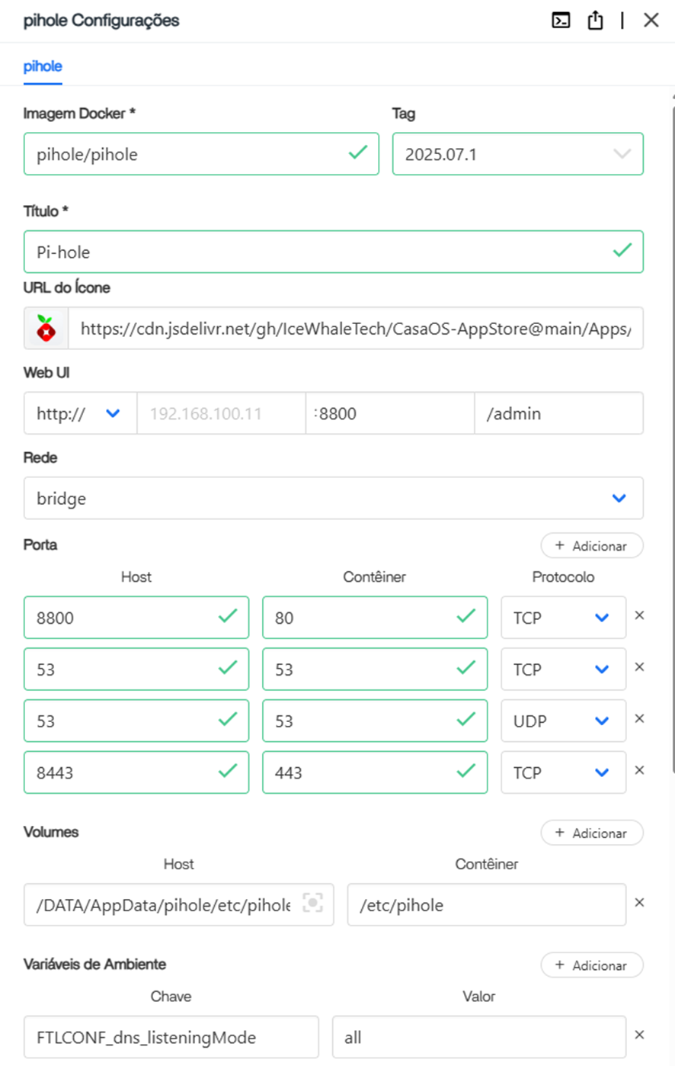
Task: Select the pihole tab
Action: point(43,66)
